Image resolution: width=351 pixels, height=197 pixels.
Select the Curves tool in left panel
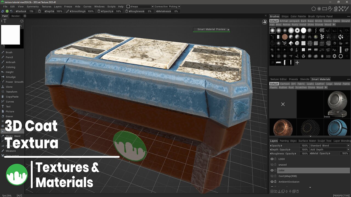10,102
